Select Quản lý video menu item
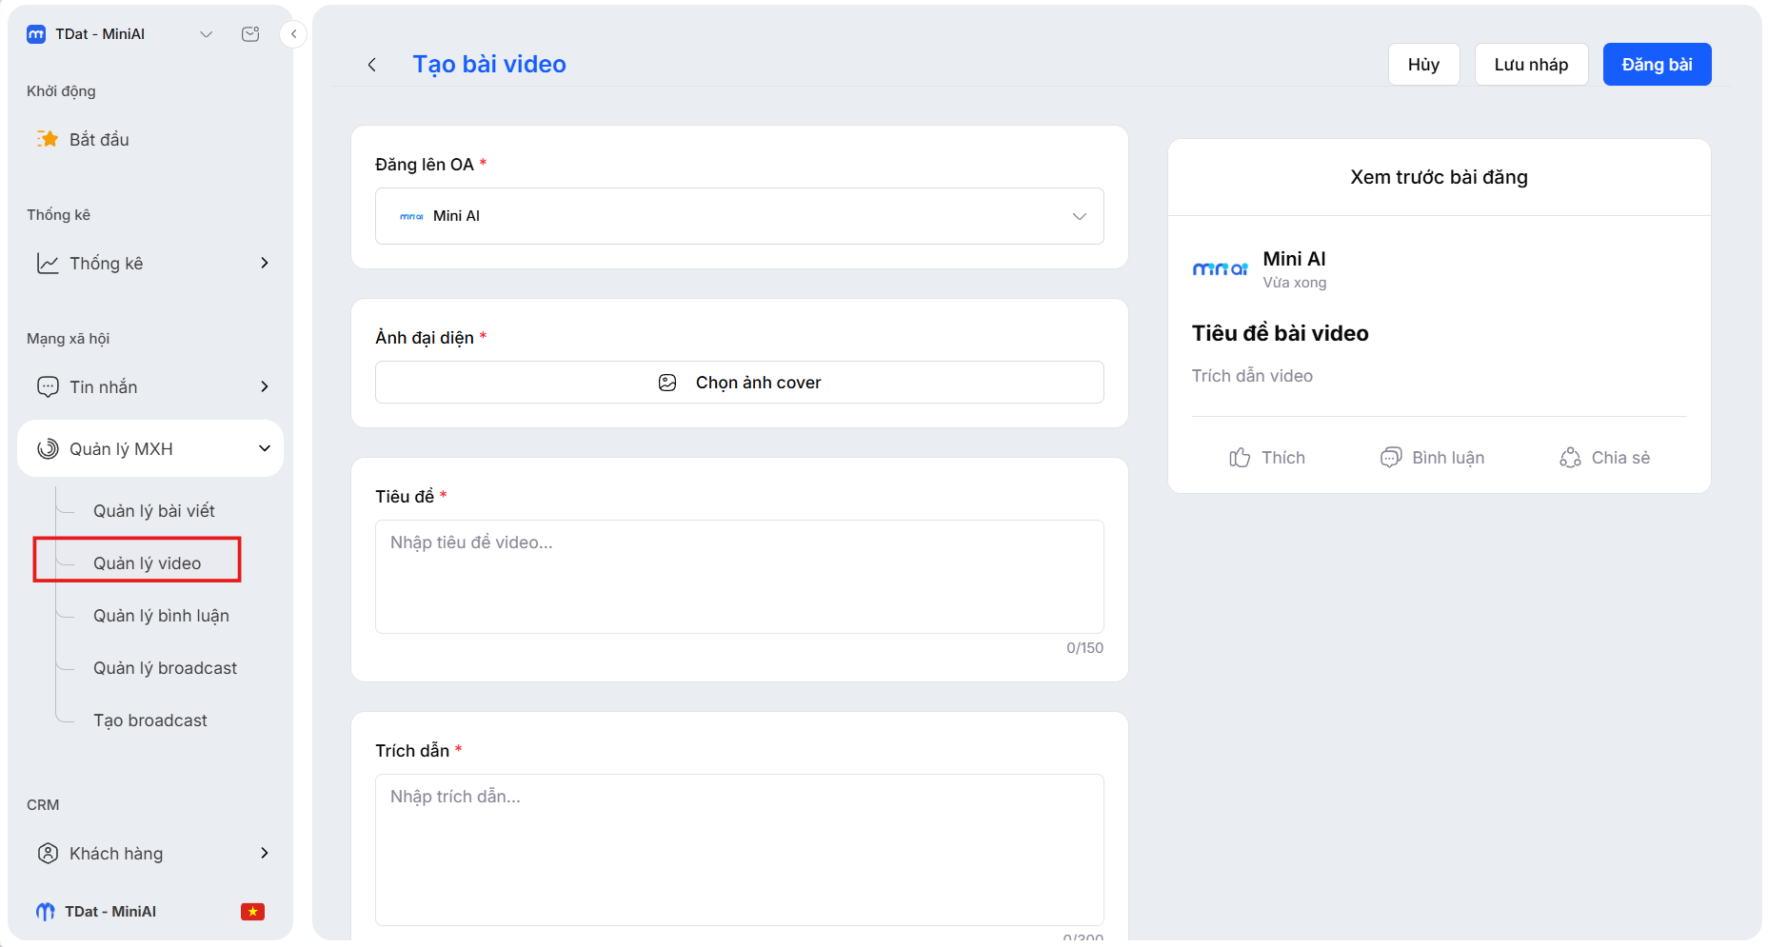The image size is (1768, 947). point(147,563)
